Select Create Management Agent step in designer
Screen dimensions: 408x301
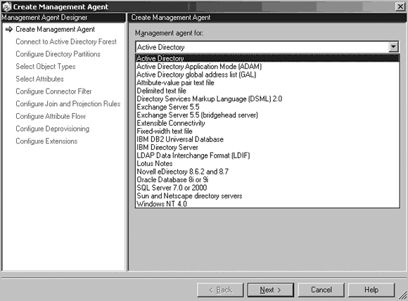coord(55,29)
